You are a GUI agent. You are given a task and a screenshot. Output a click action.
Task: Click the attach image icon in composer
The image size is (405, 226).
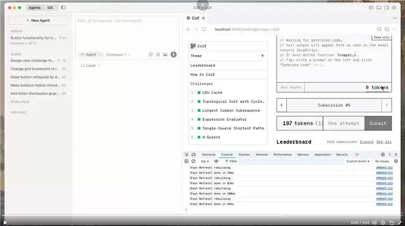165,55
